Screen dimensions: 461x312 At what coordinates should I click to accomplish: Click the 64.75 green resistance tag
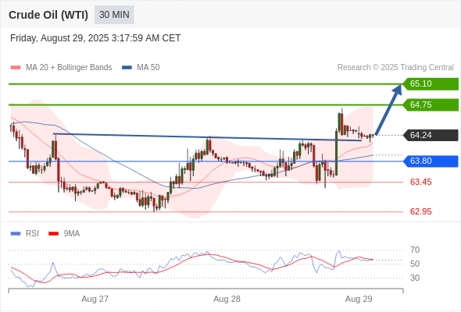(431, 105)
